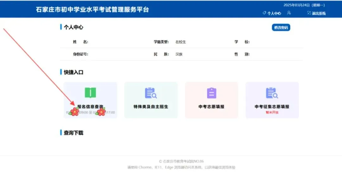Click the document search icon above 中考征集志愿填报
The height and width of the screenshot is (179, 342).
pos(272,93)
